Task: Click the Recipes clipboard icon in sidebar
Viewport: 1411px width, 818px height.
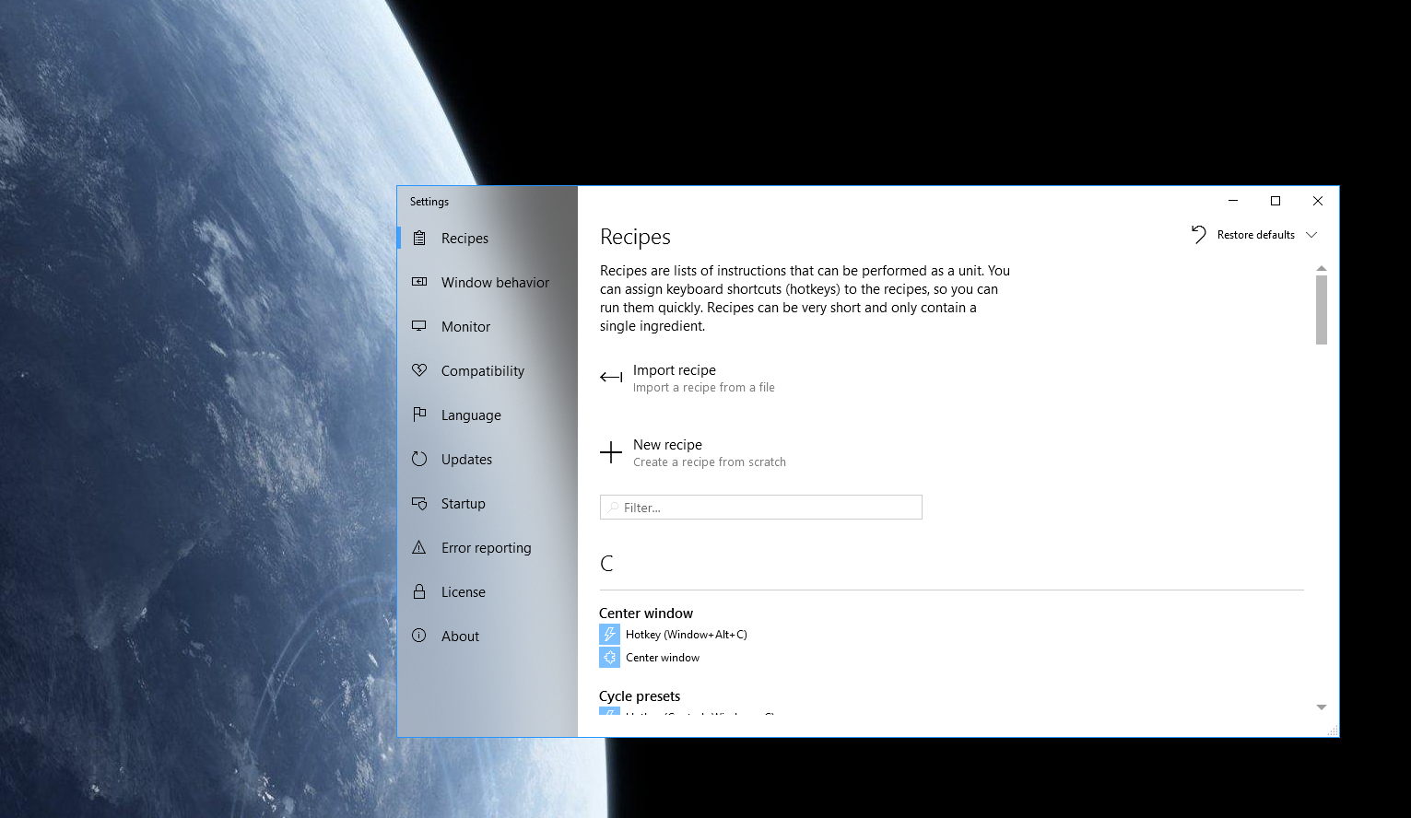Action: [419, 239]
